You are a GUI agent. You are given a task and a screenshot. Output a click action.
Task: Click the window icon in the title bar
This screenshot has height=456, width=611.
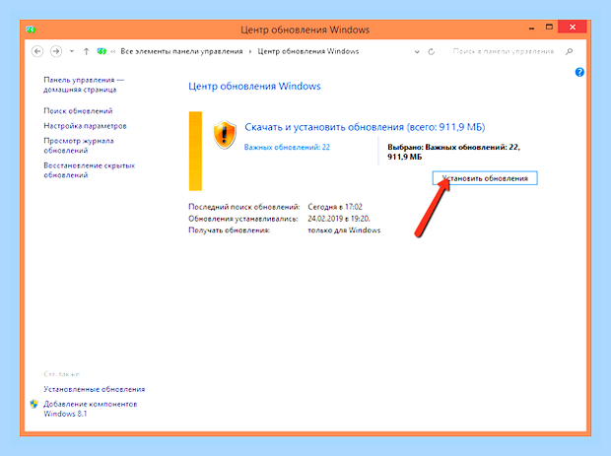[x=32, y=30]
